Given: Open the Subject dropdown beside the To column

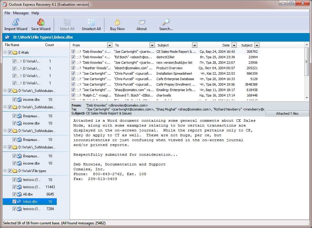Looking at the screenshot, I should tap(195, 45).
